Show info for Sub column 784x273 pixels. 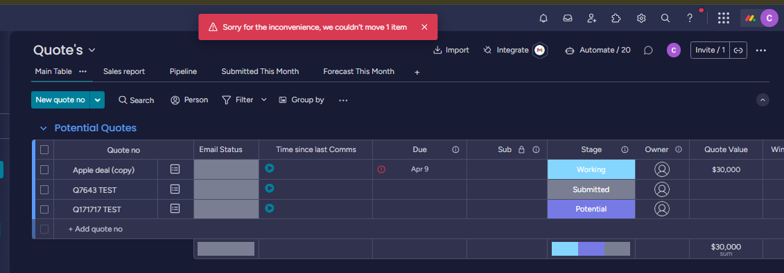tap(536, 149)
